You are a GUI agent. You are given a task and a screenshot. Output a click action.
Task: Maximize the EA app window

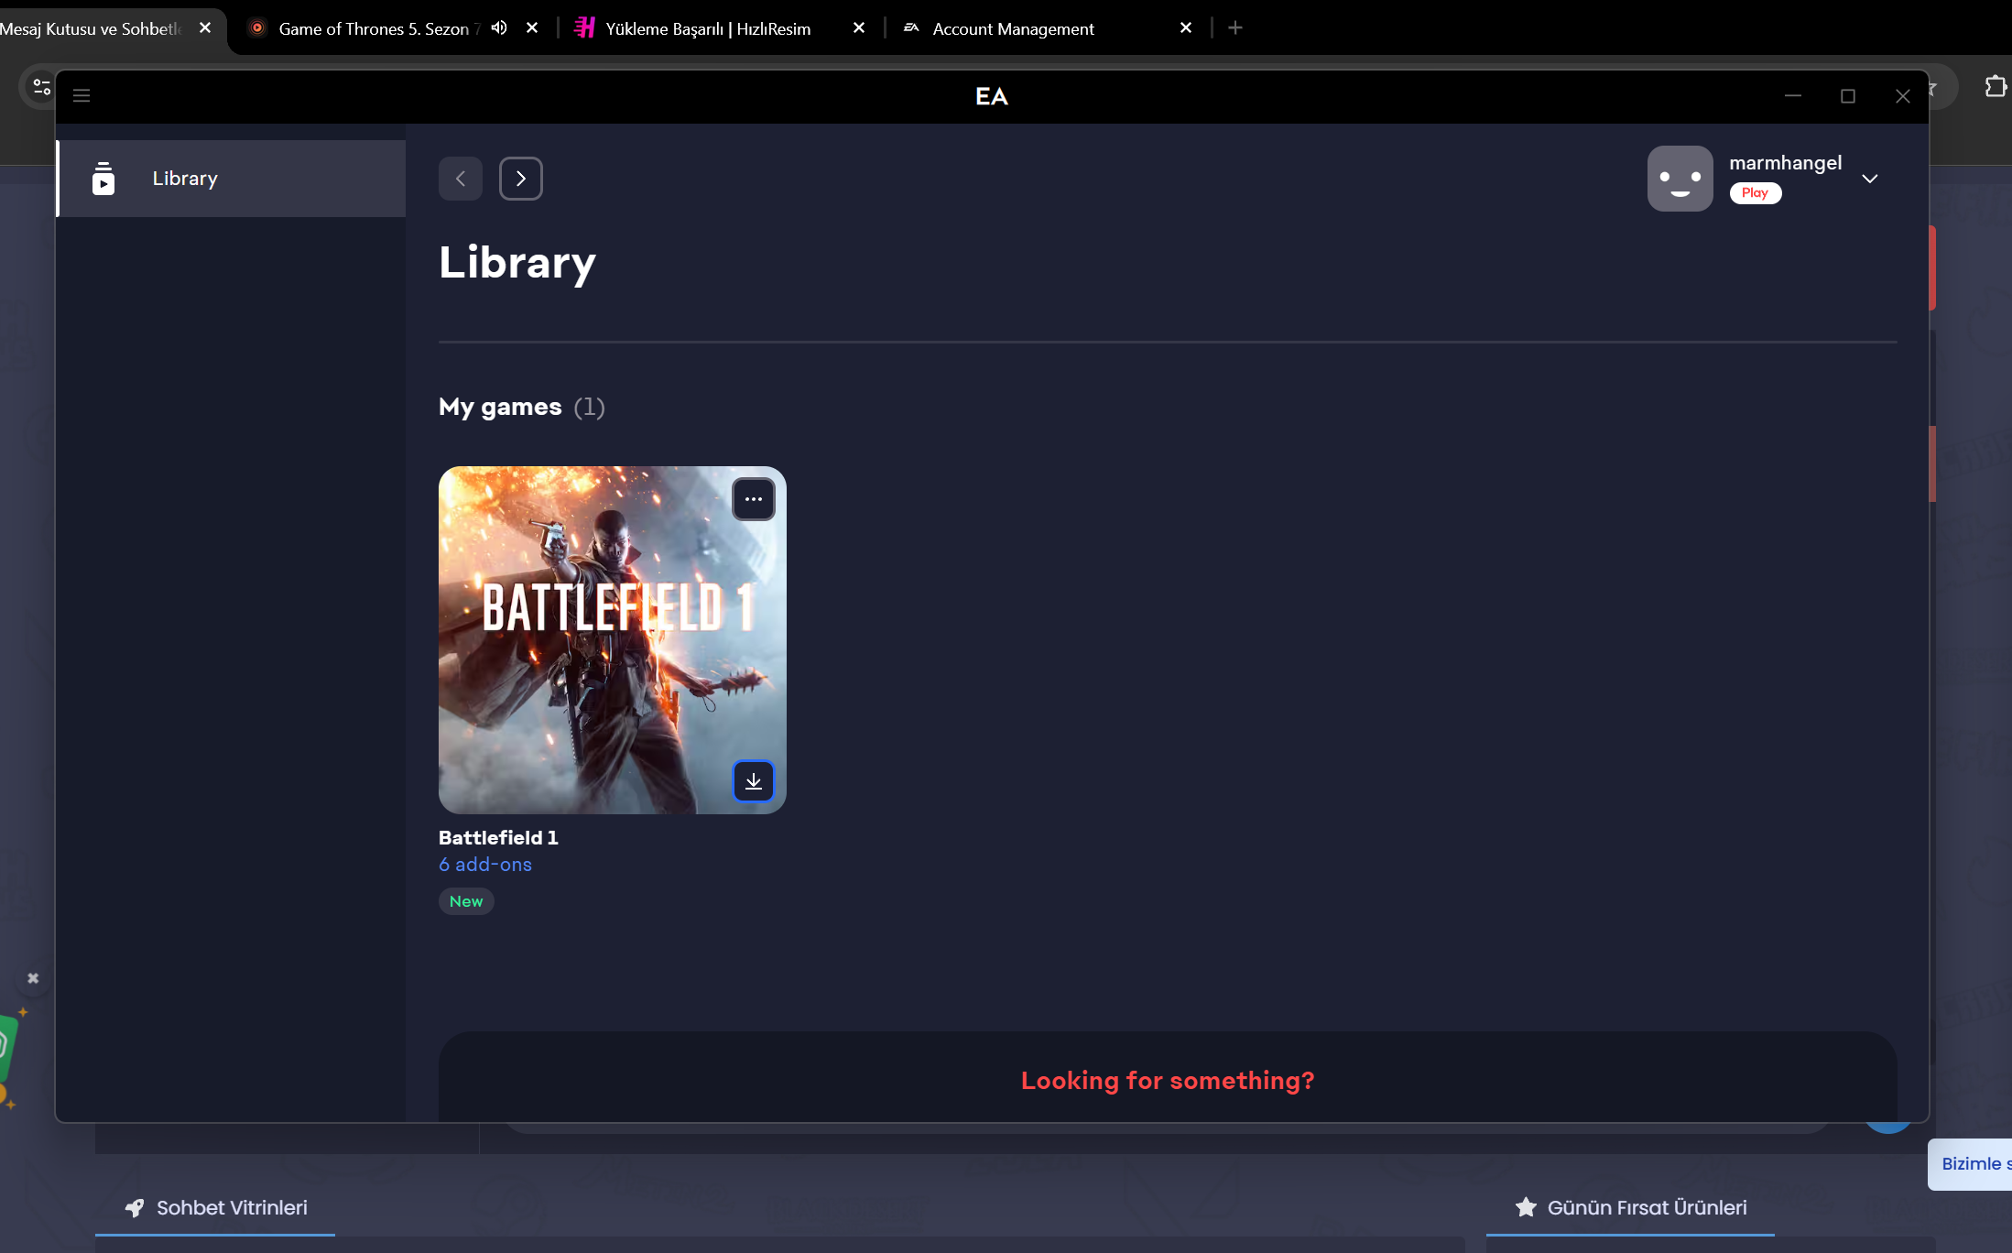(x=1848, y=95)
